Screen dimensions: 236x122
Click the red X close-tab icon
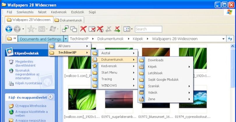coord(83,29)
